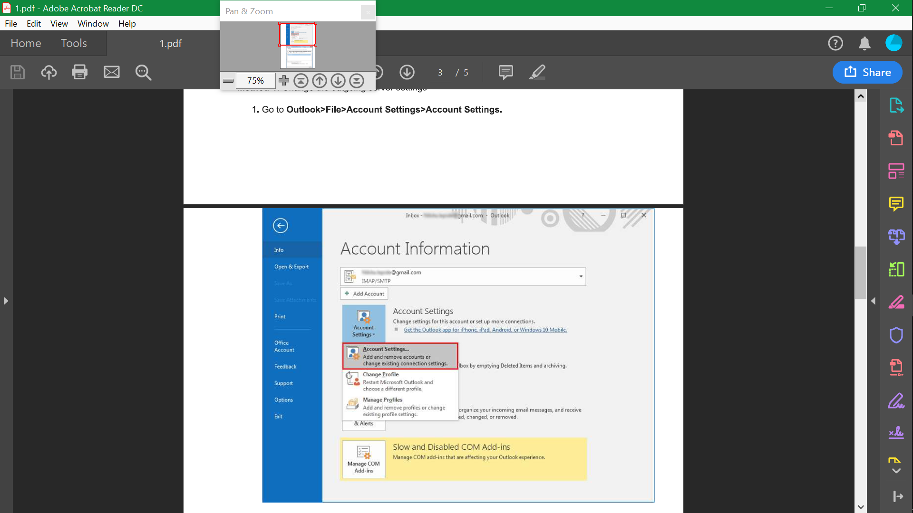
Task: Click 'Change Profile' text in document
Action: pos(380,374)
